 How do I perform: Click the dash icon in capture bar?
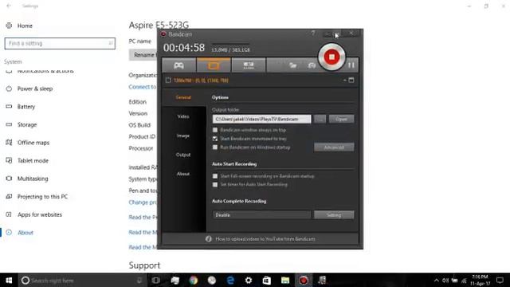coord(345,80)
